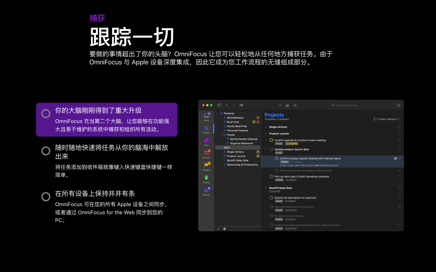Clear the '1 folder selected' filter
This screenshot has height=272, width=436.
(399, 119)
